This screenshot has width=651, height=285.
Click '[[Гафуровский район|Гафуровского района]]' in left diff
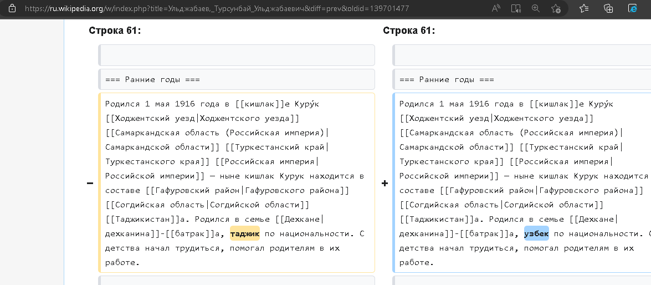click(248, 191)
